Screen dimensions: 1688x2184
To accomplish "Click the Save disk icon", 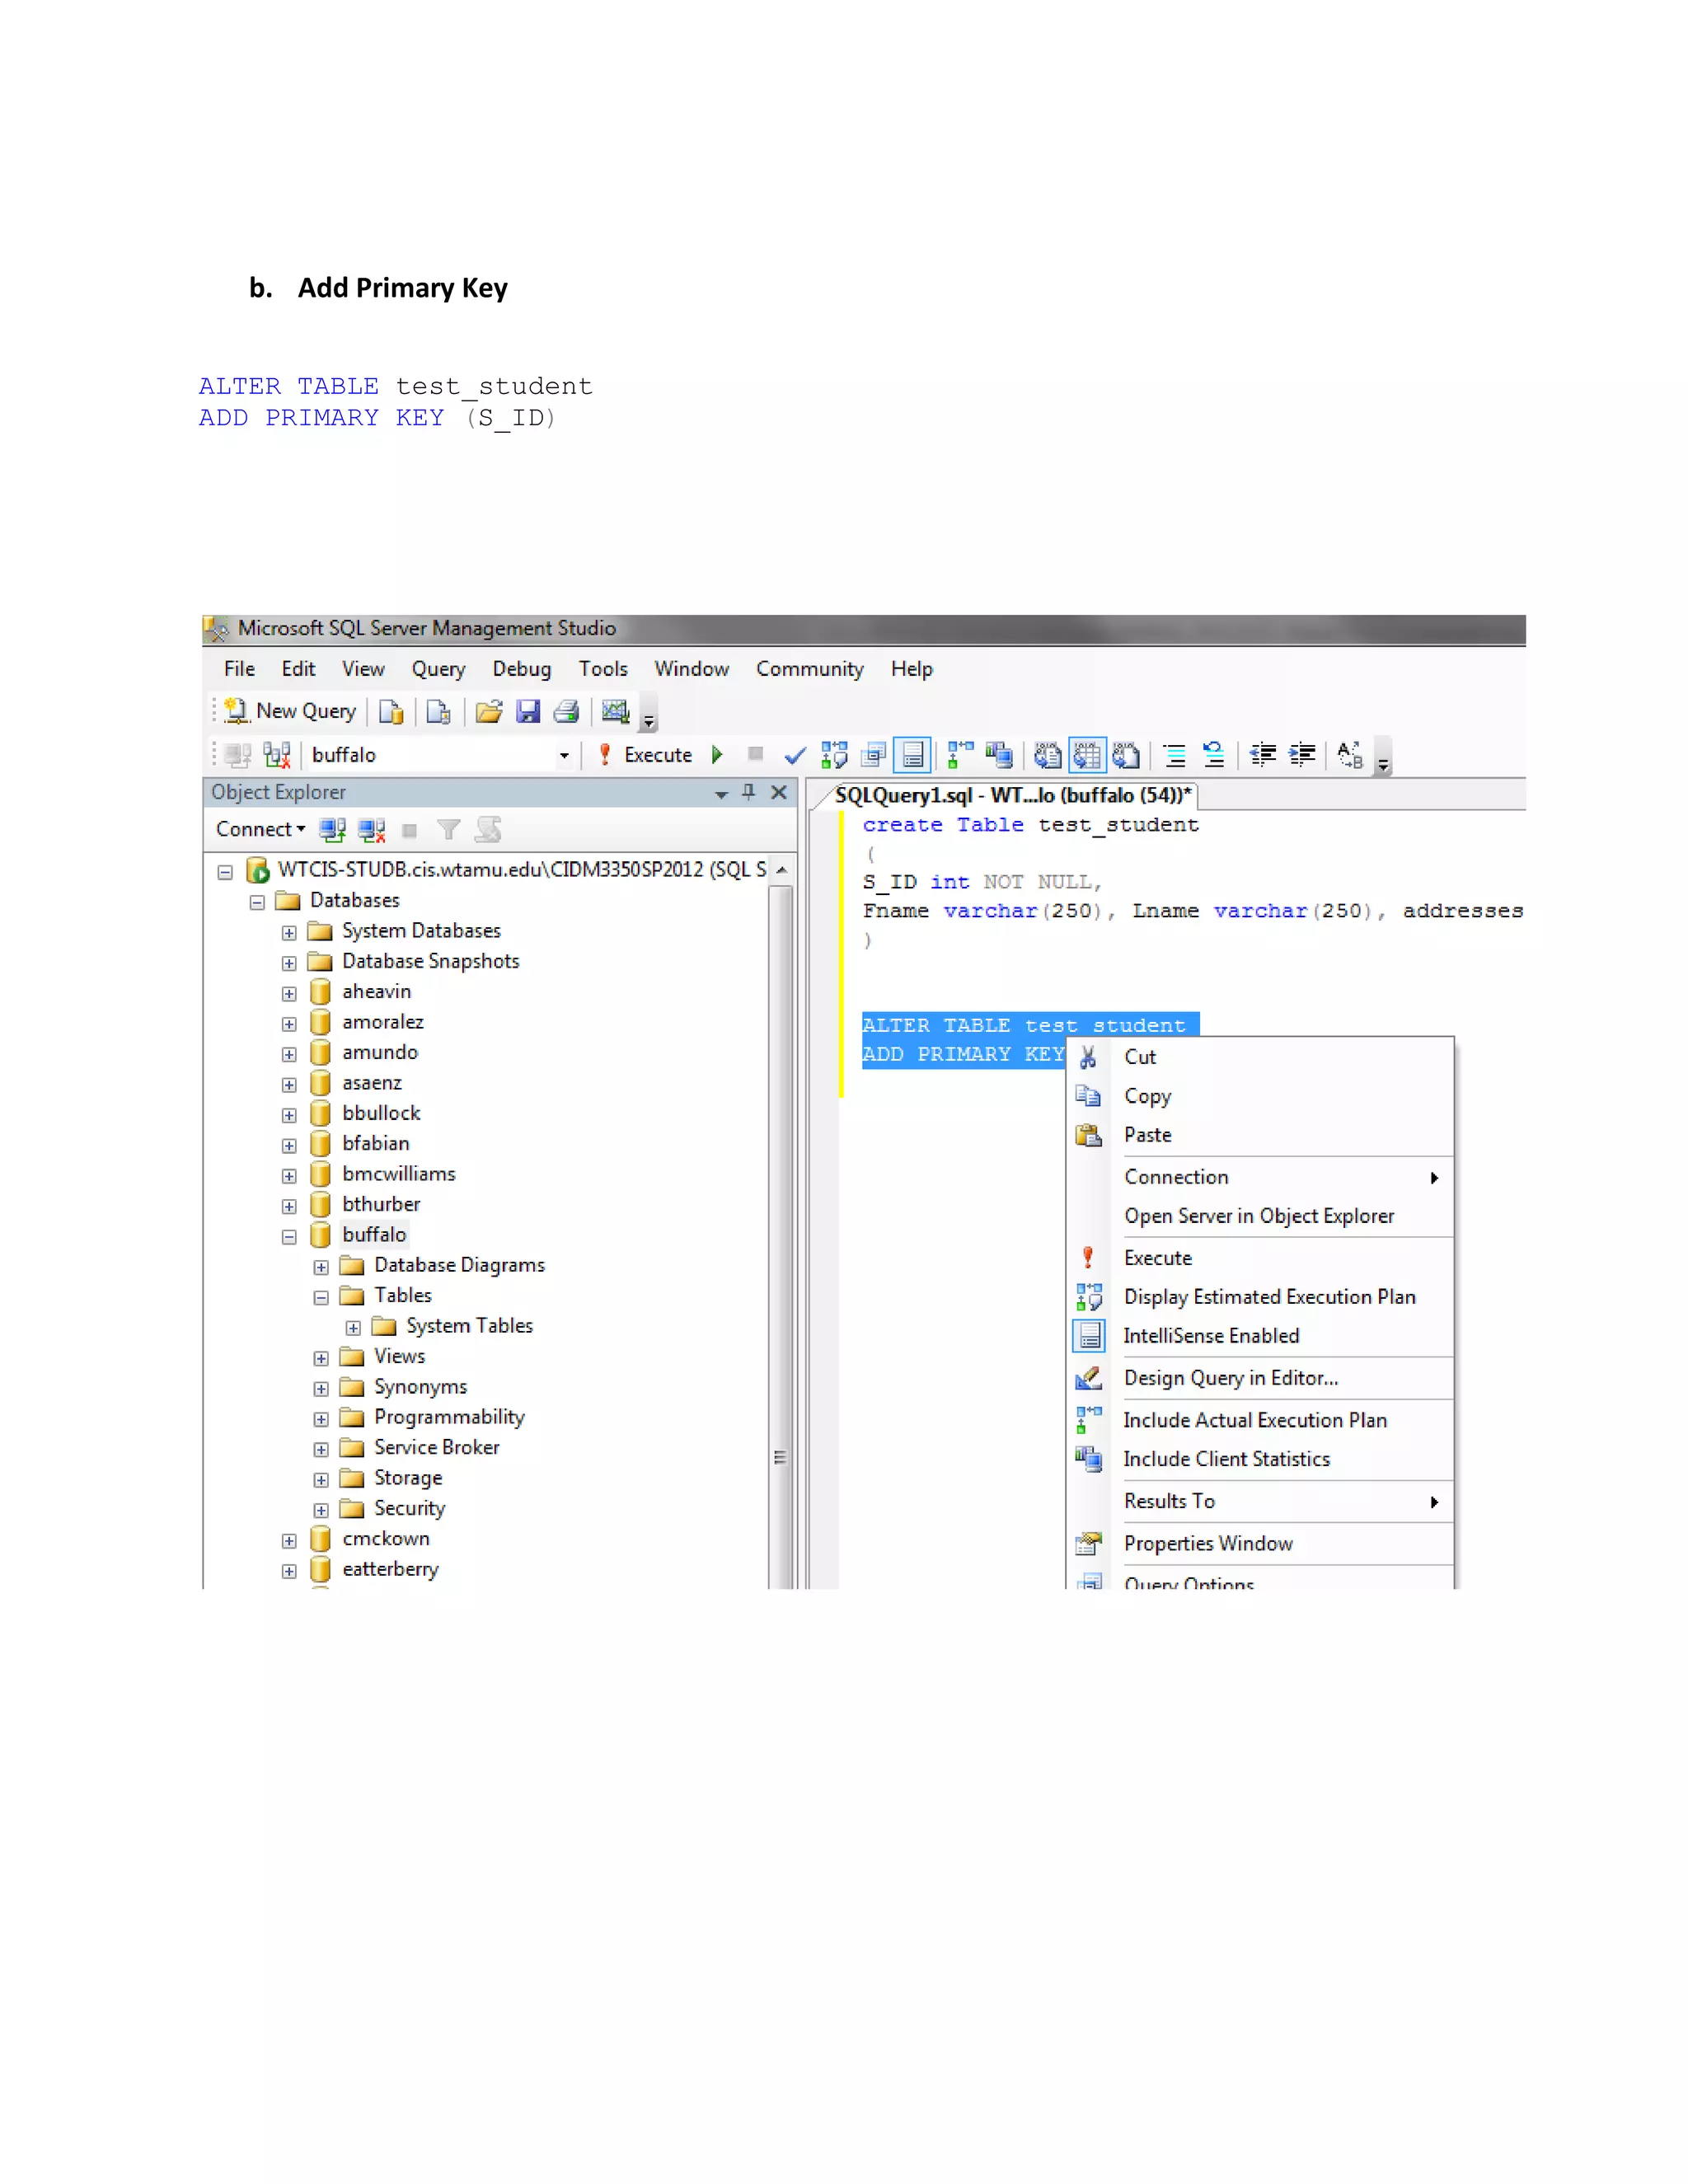I will [528, 711].
